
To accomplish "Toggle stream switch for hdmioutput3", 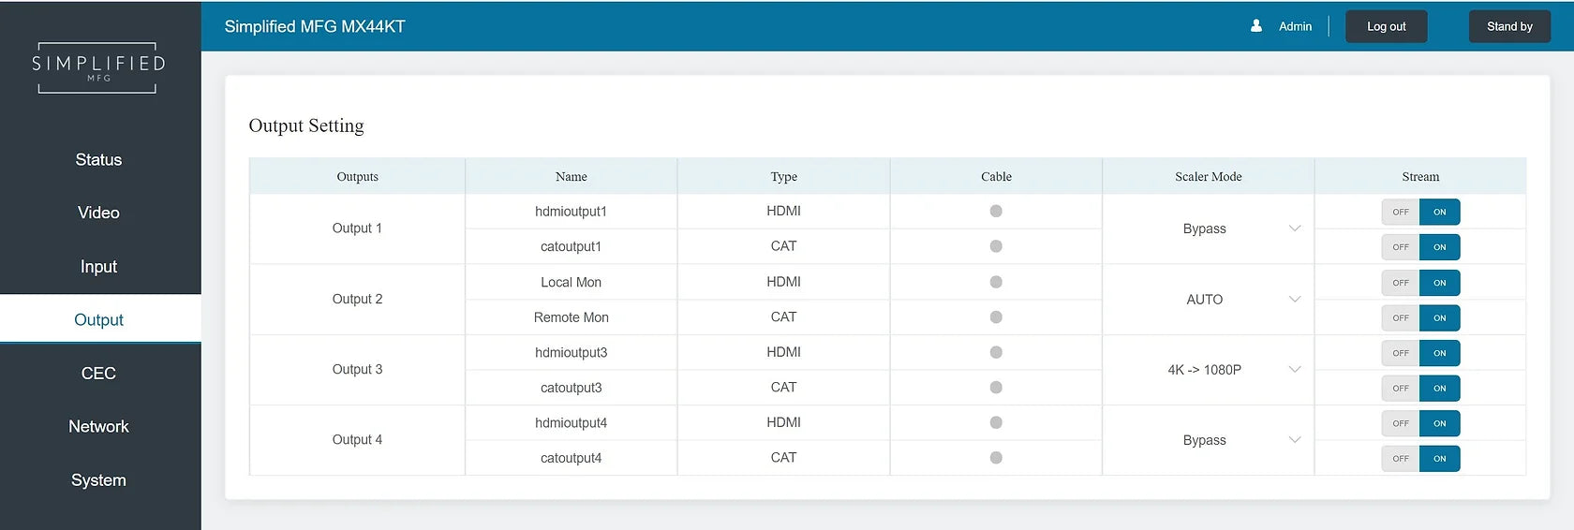I will click(x=1420, y=353).
